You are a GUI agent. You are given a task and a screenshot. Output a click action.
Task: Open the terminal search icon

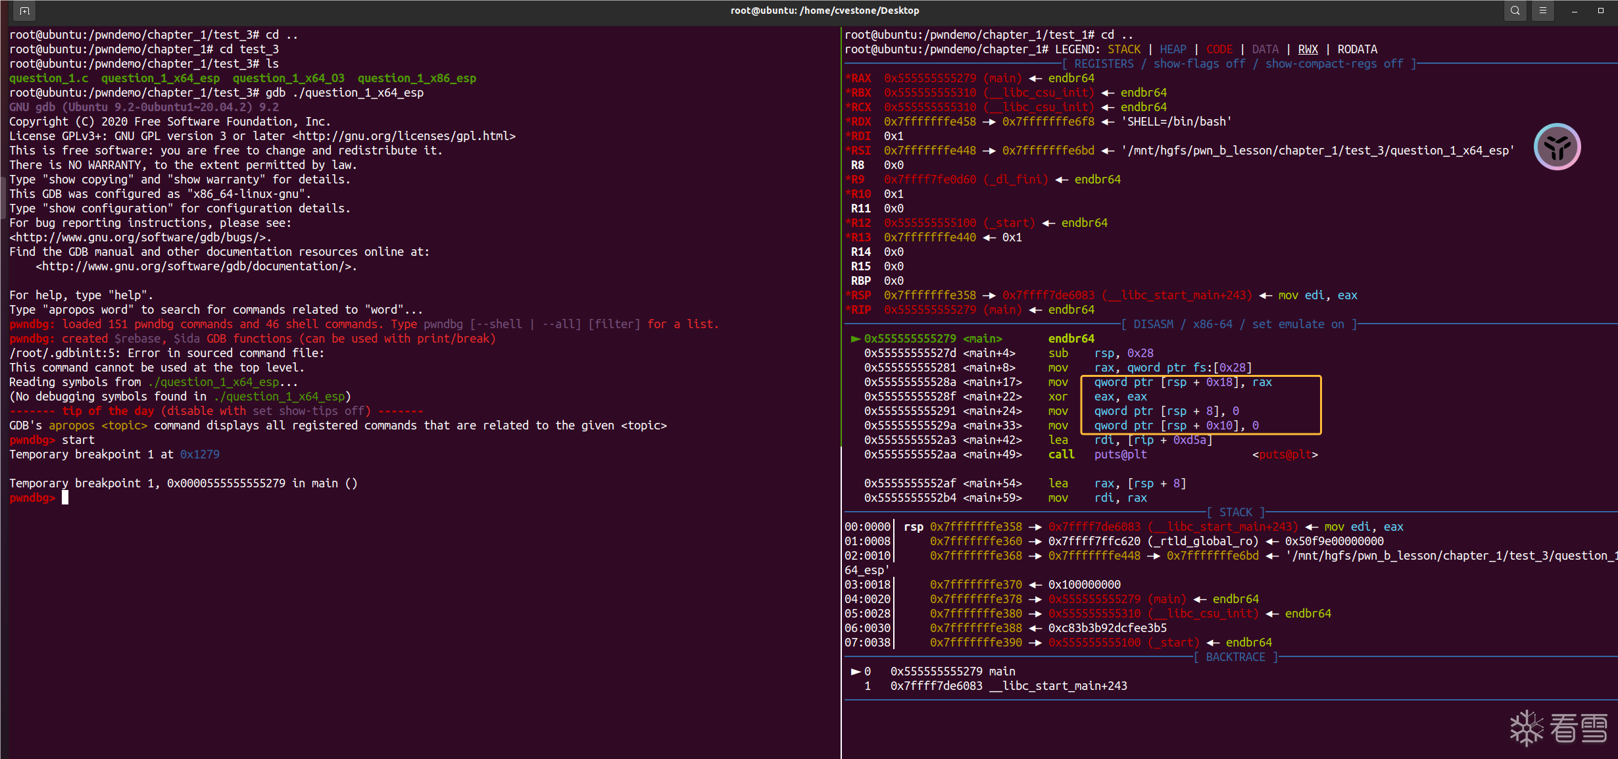[x=1515, y=11]
